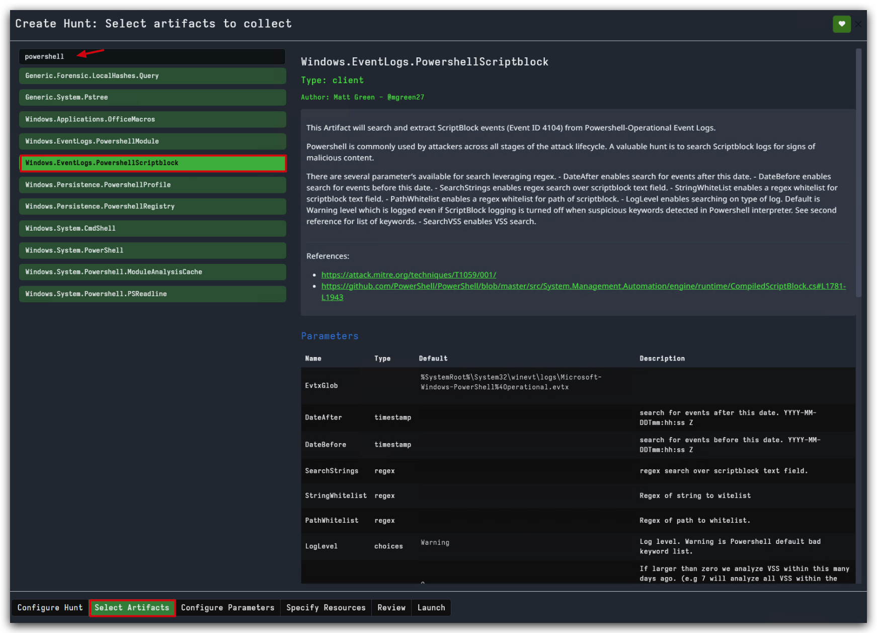Close the Create Hunt dialog
877x633 pixels.
858,24
